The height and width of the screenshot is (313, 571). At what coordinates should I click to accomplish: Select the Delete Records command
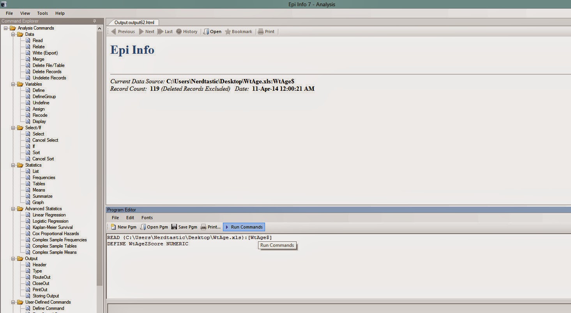pyautogui.click(x=47, y=72)
